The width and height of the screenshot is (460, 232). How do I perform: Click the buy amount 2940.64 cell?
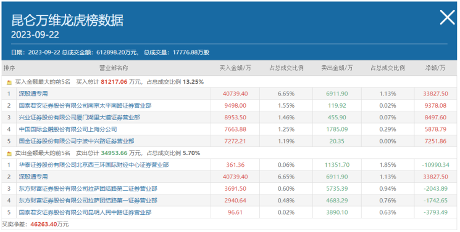(x=235, y=201)
